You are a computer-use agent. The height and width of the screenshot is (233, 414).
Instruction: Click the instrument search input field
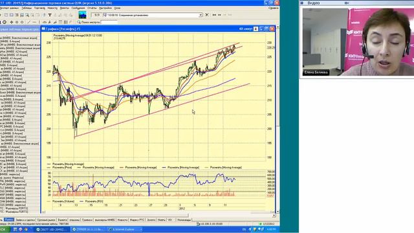click(x=109, y=22)
